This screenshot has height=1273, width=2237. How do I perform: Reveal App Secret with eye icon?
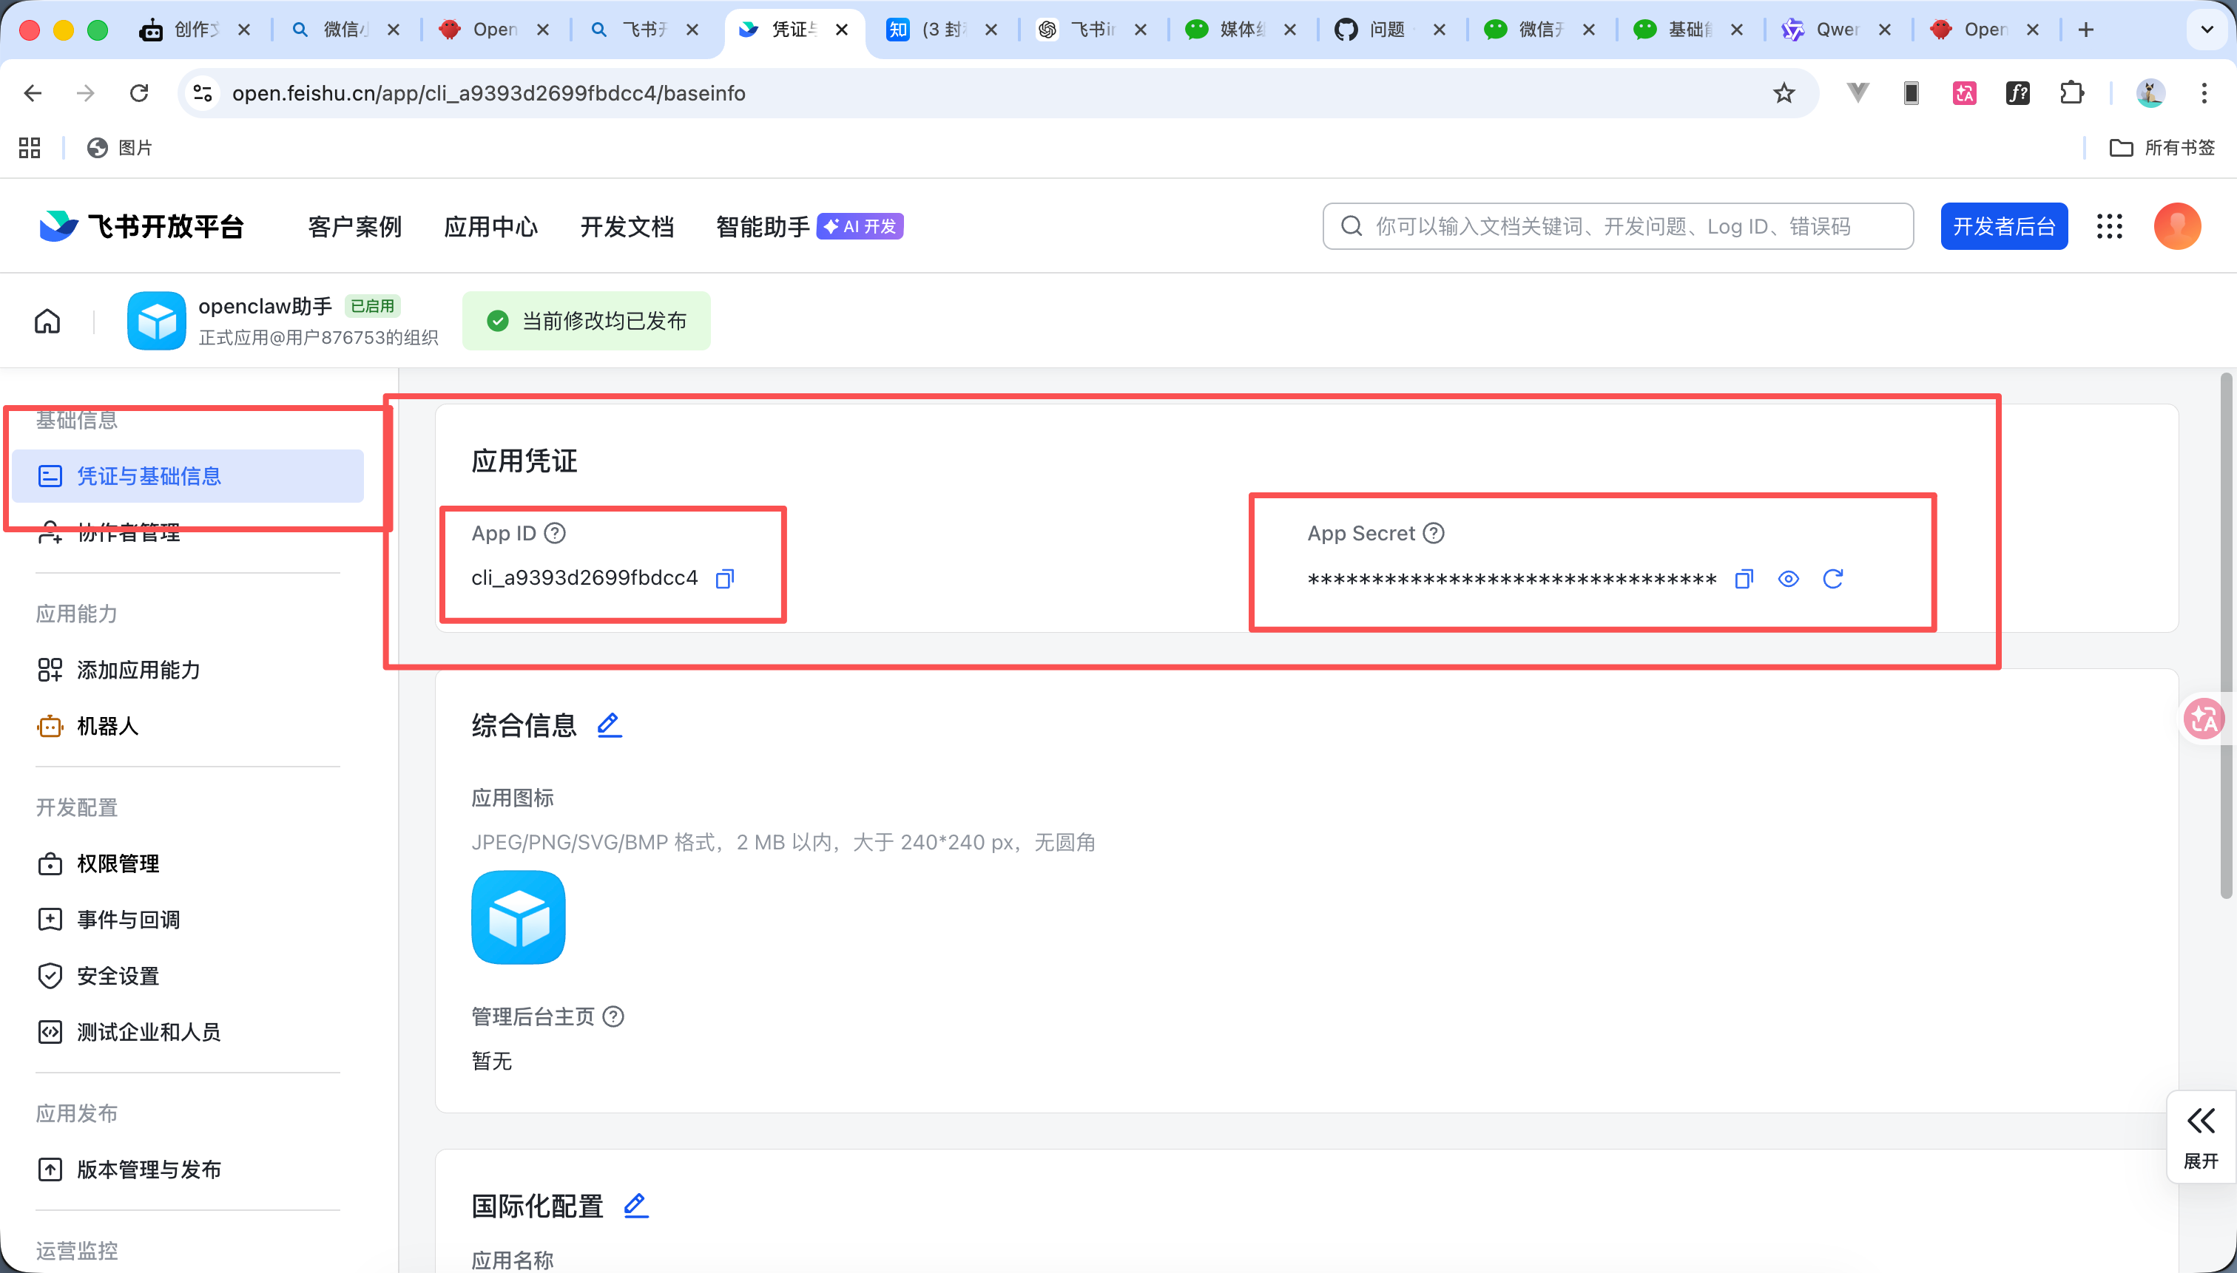[x=1787, y=578]
